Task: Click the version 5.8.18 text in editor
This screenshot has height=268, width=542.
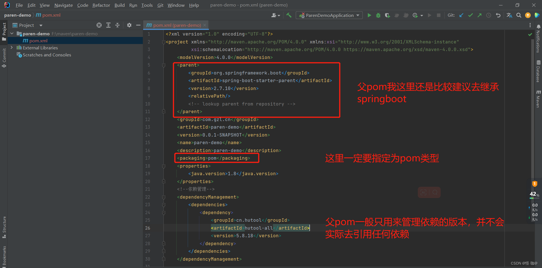Action: click(x=246, y=236)
